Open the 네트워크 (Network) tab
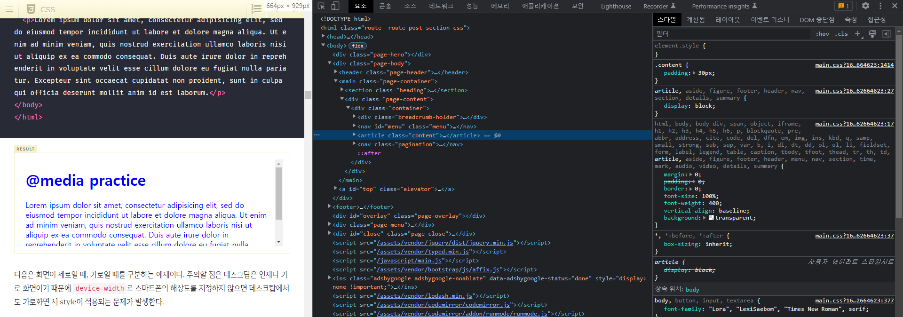Screen dimensions: 903x317 point(441,6)
